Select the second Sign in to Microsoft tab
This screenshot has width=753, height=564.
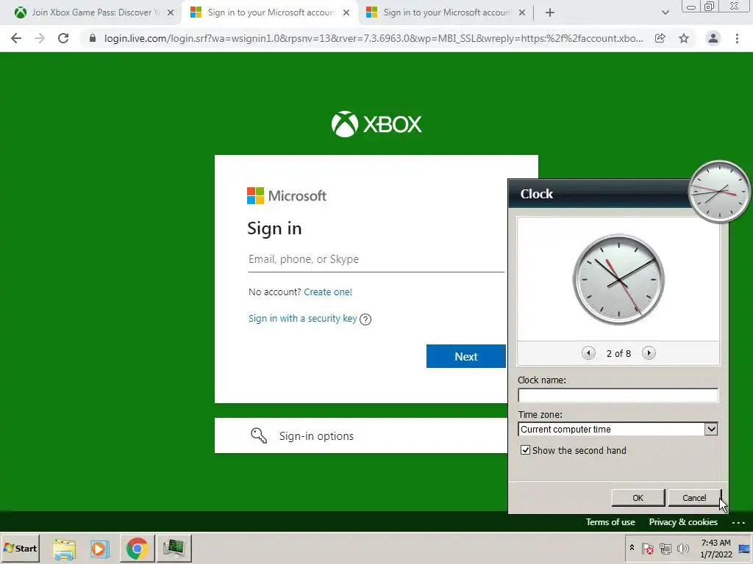click(x=269, y=12)
